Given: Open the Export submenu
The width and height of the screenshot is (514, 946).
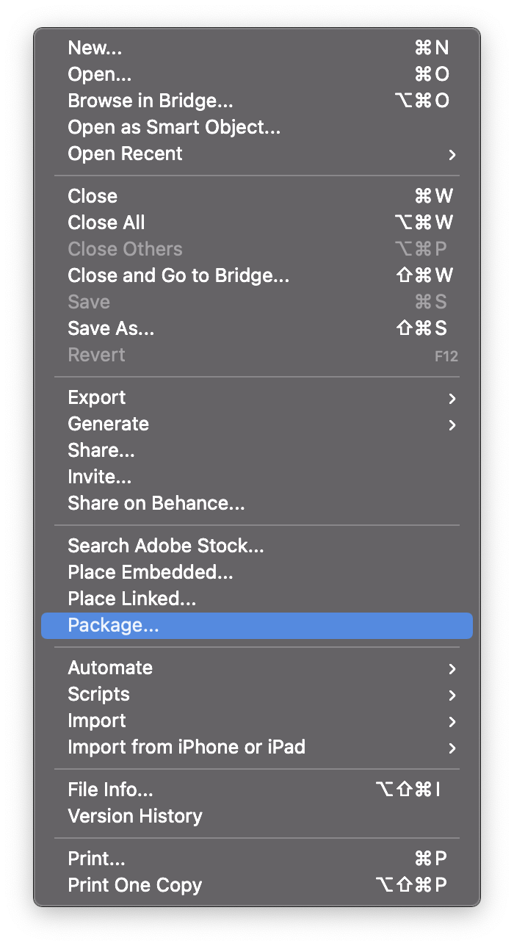Looking at the screenshot, I should click(x=97, y=397).
